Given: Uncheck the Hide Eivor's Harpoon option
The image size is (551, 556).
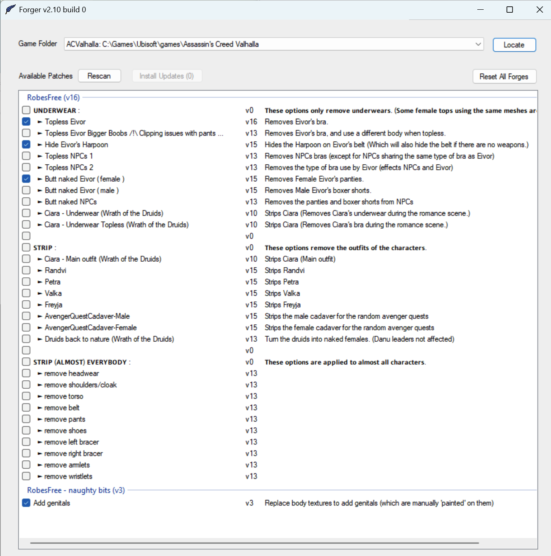Looking at the screenshot, I should [x=26, y=144].
